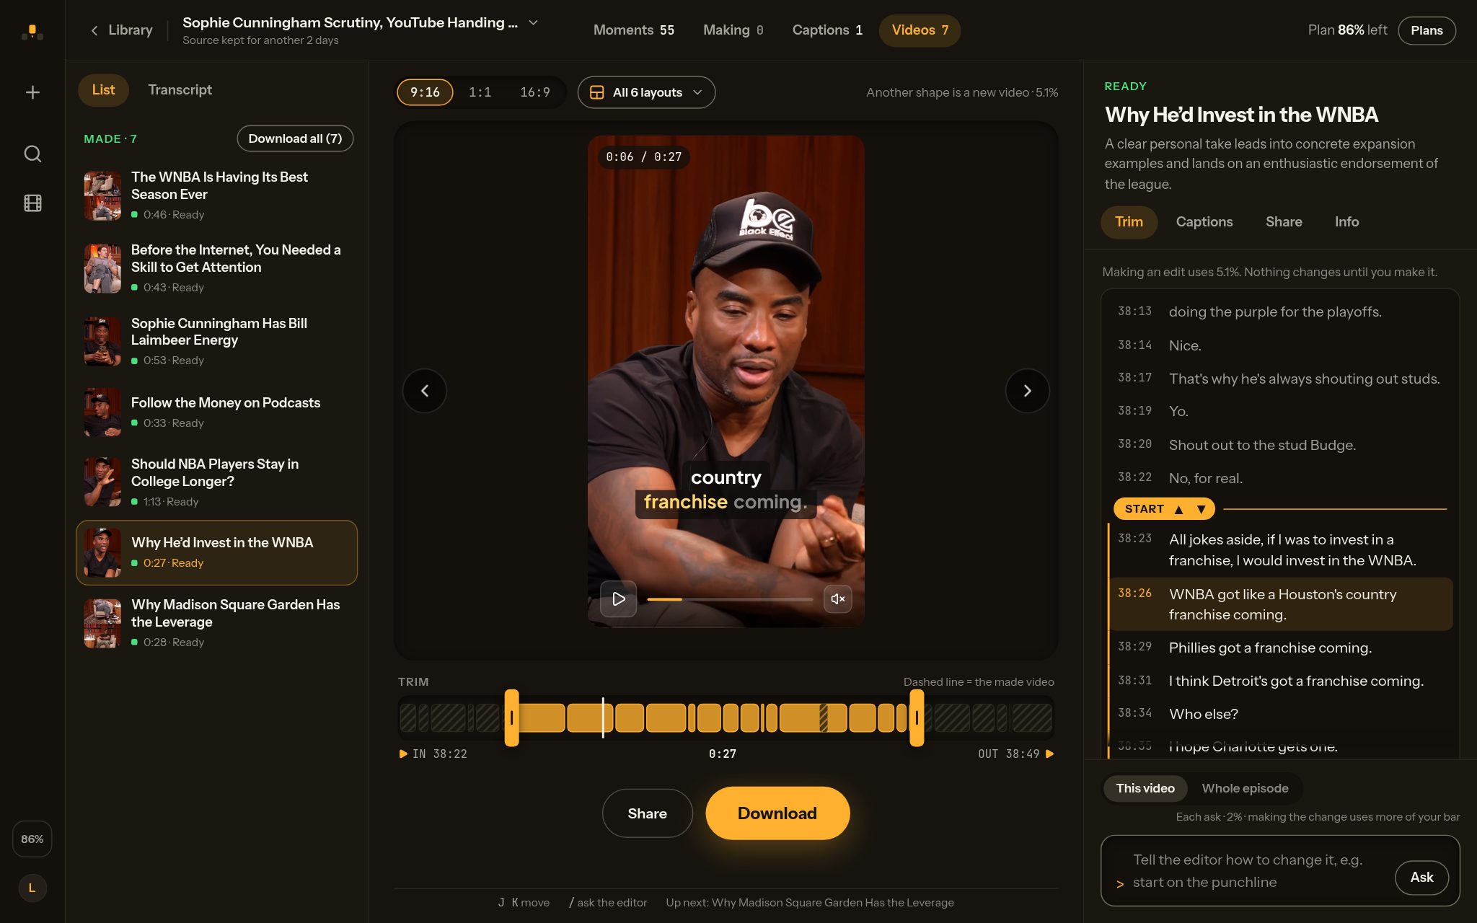Play the video preview
The height and width of the screenshot is (923, 1477).
pyautogui.click(x=618, y=599)
